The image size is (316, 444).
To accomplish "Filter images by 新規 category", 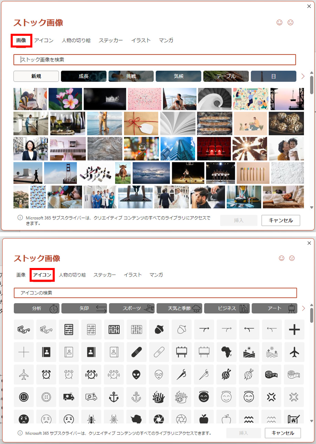I will tap(36, 76).
